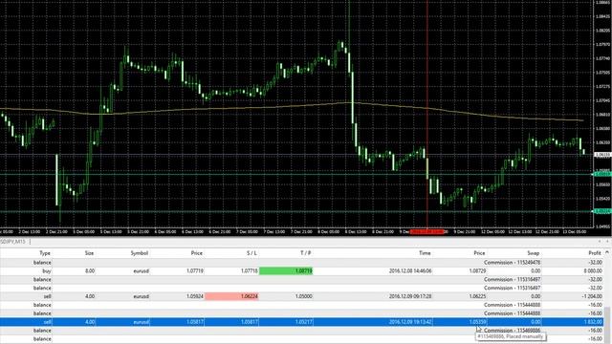
Task: Click the 1.07970 price-axis label
Action: pyautogui.click(x=603, y=45)
